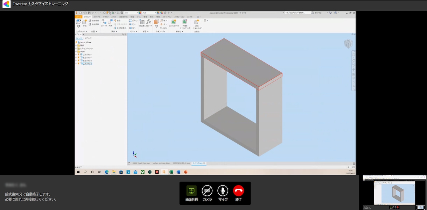This screenshot has height=210, width=427.
Task: Open the ファイル tab
Action: point(78,16)
